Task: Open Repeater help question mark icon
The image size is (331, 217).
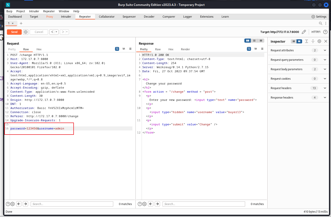Action: pos(325,32)
